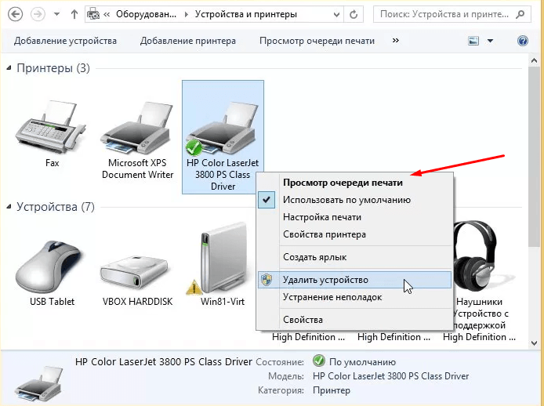Choose 'Свойства принтера' in context menu
544x406 pixels.
click(x=324, y=234)
